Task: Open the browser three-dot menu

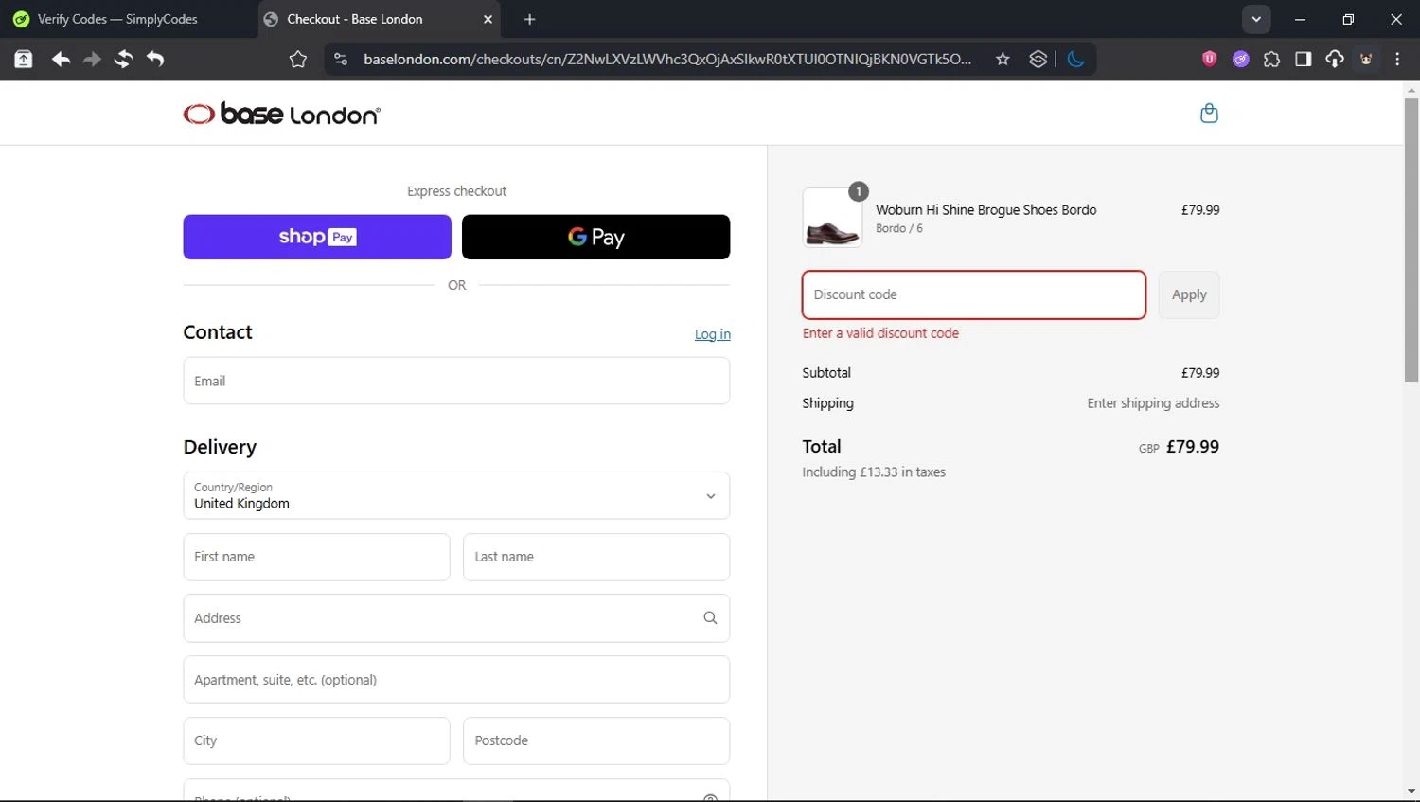Action: pos(1397,59)
